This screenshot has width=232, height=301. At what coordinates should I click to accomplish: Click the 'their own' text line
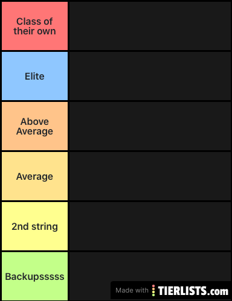tap(34, 31)
